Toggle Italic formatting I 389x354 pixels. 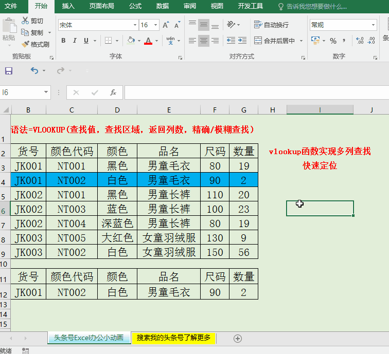click(75, 41)
